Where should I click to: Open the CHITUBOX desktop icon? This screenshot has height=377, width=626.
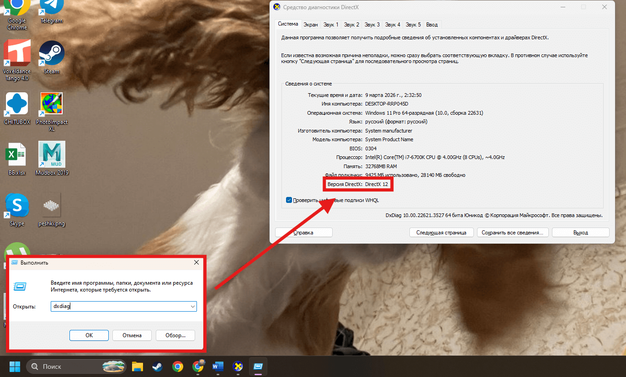[17, 105]
